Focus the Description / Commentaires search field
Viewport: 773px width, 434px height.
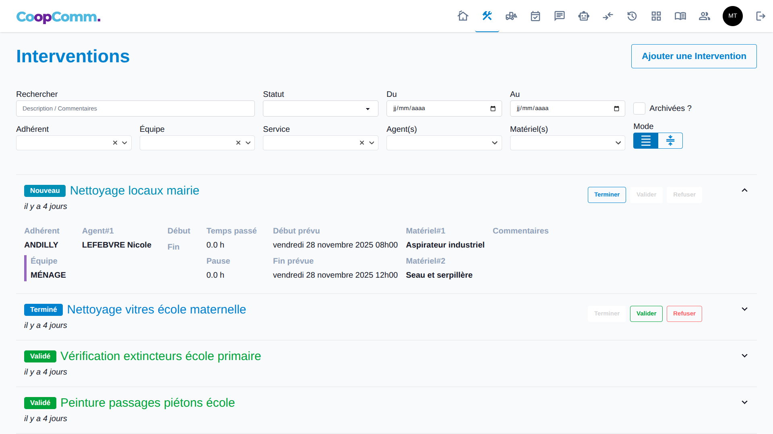pos(135,108)
